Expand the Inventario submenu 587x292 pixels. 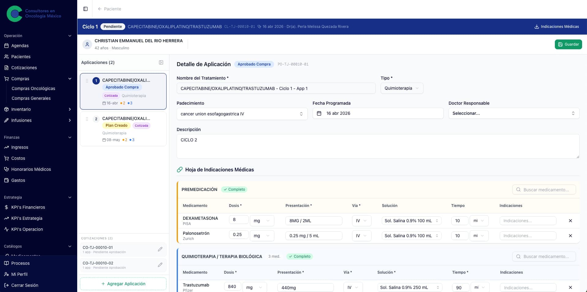tap(70, 109)
